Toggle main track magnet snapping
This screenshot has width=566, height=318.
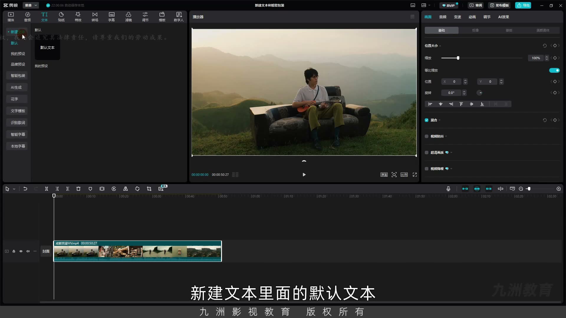(x=465, y=189)
